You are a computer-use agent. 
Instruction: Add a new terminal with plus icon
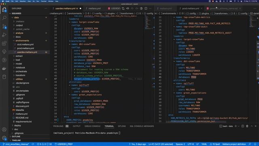coord(236,126)
